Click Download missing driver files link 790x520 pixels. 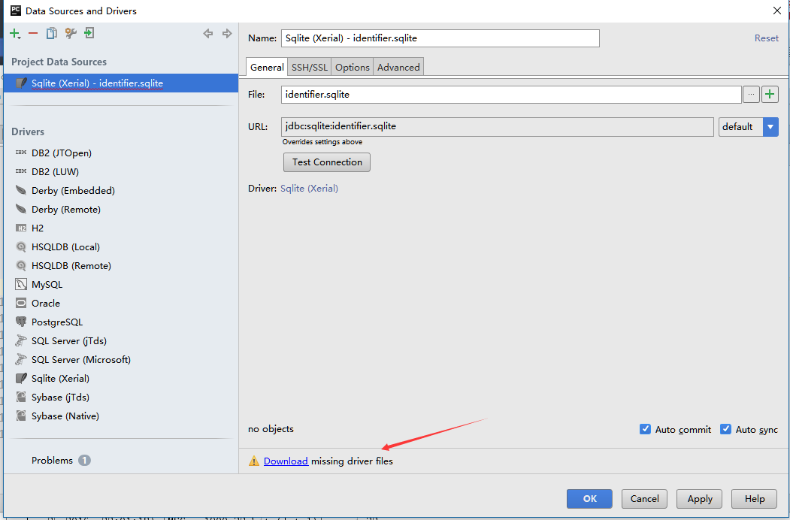[286, 461]
